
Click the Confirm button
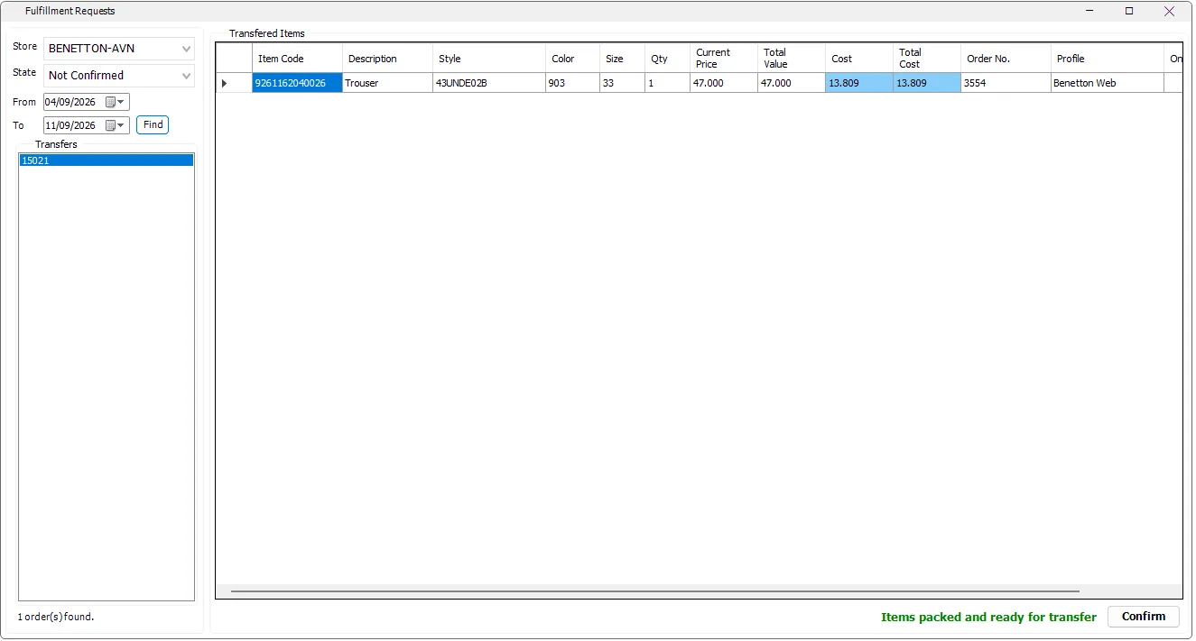point(1144,617)
